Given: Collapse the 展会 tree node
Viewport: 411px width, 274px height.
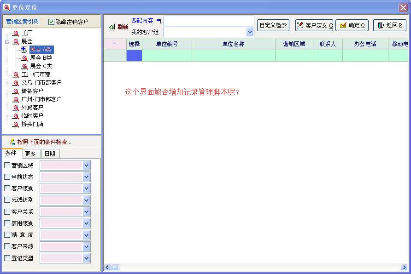Looking at the screenshot, I should tap(7, 42).
